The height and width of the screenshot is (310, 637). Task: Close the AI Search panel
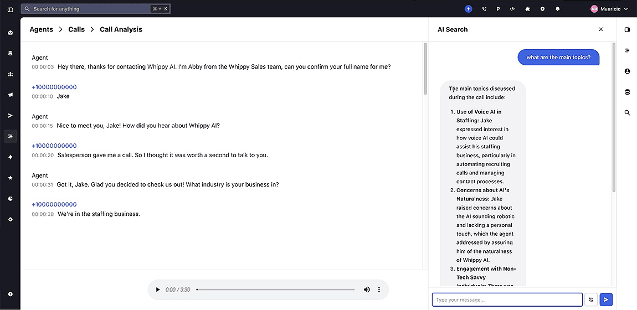pyautogui.click(x=601, y=29)
